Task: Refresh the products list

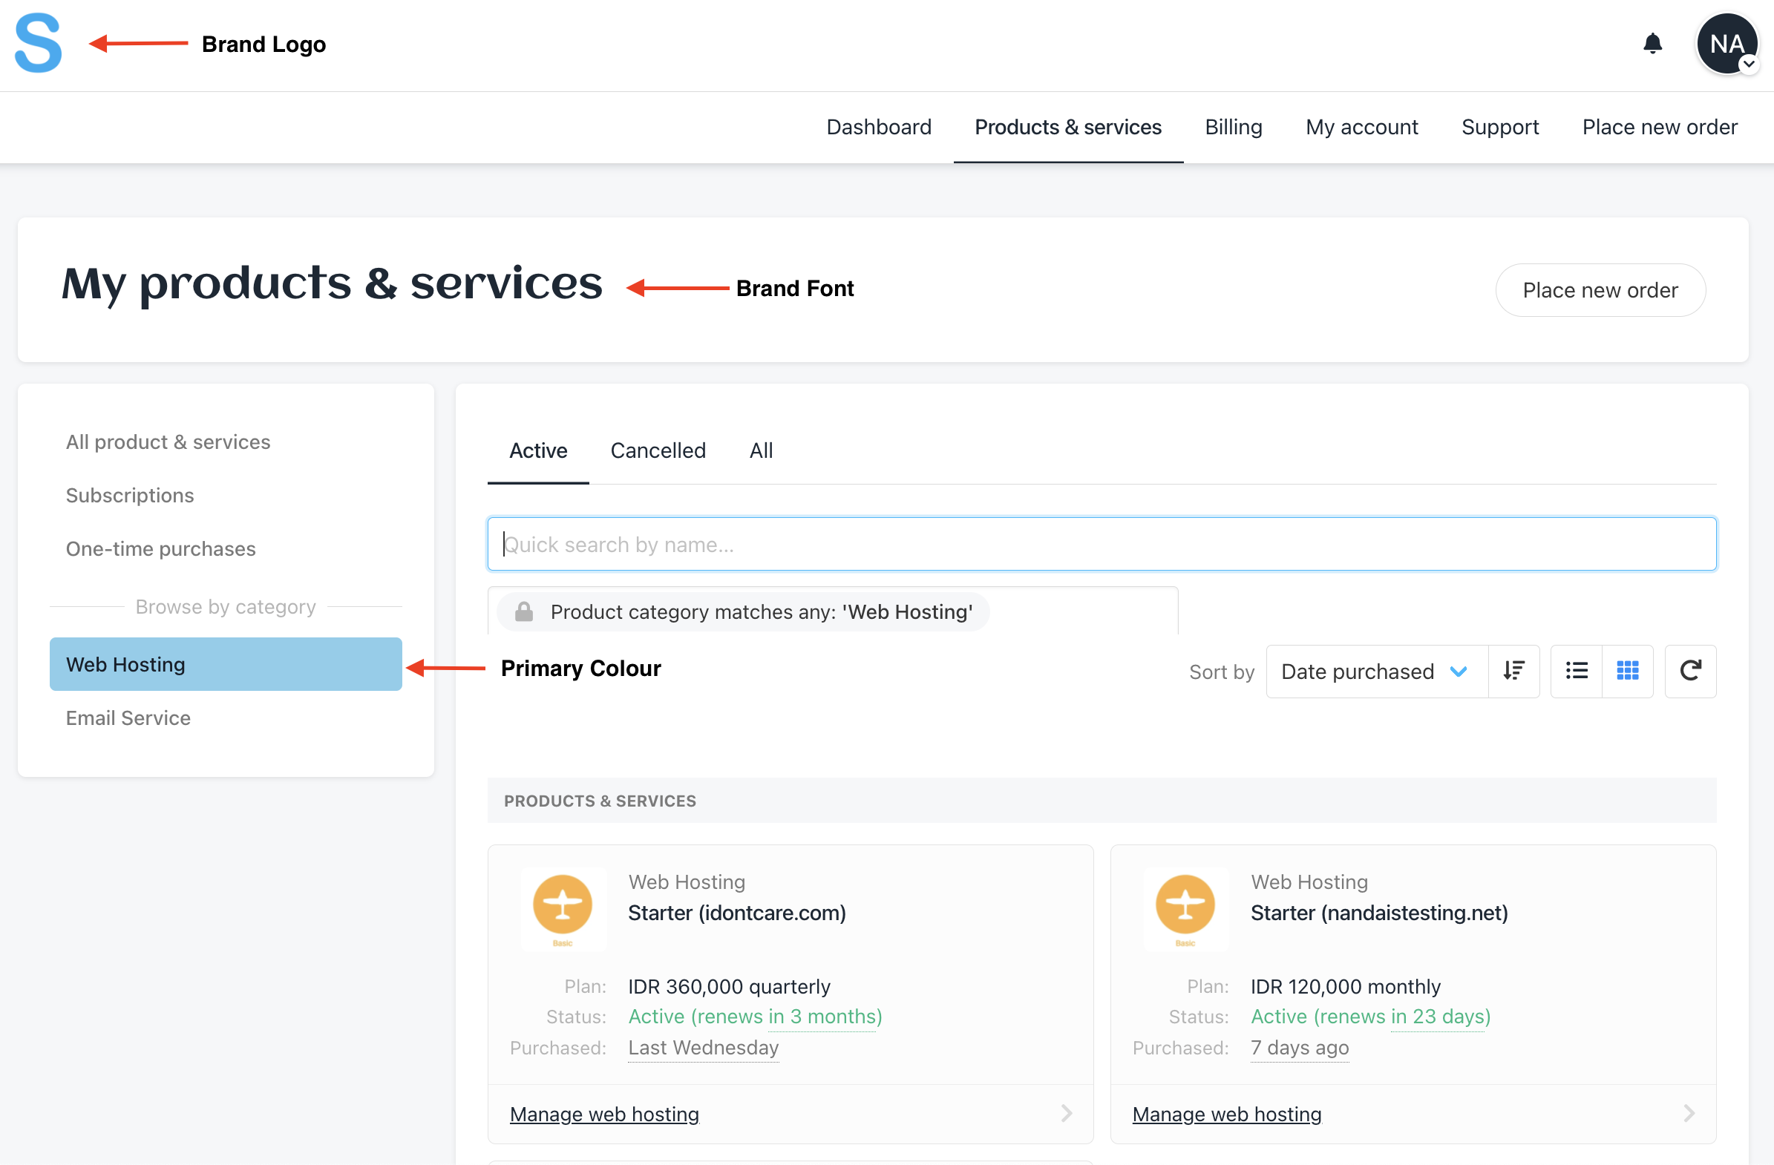Action: [x=1690, y=671]
